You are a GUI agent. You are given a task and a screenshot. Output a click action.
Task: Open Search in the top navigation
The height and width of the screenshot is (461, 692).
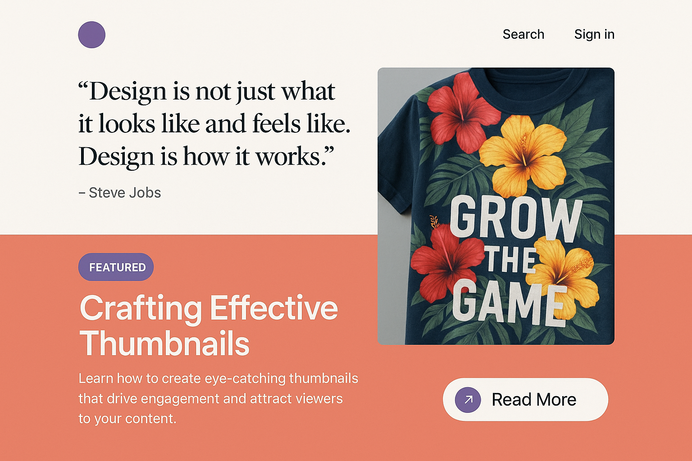[x=523, y=35]
